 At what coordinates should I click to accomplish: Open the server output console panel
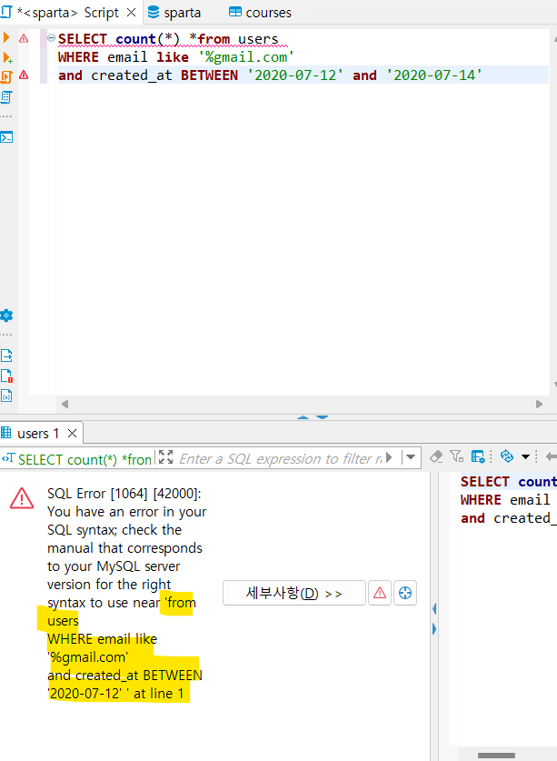pos(6,137)
